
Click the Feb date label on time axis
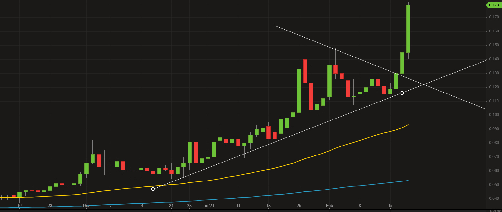[x=329, y=205]
